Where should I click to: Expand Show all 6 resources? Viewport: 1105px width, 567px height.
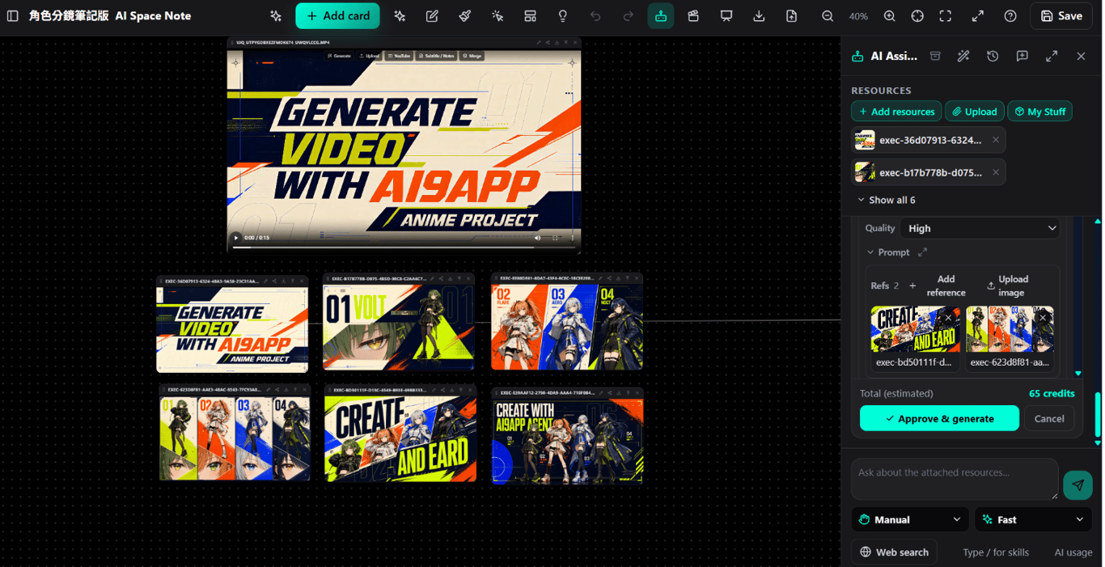(886, 200)
